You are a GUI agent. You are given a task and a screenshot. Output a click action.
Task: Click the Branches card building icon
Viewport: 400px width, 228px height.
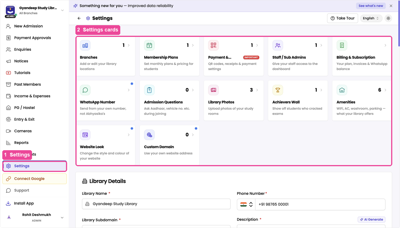click(85, 45)
